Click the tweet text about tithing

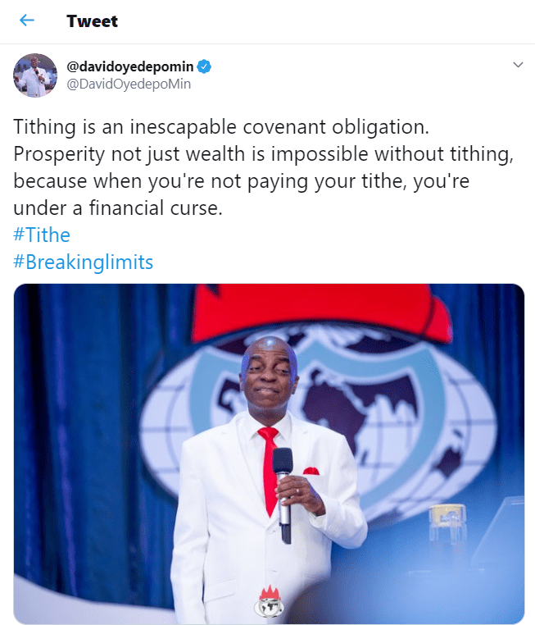coord(264,167)
